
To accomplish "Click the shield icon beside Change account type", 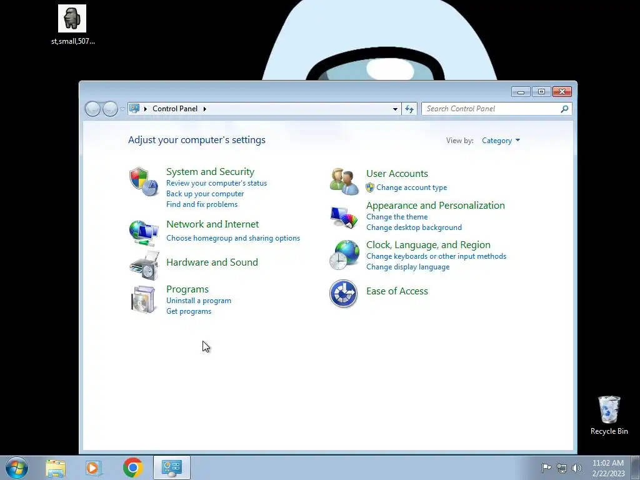I will (370, 187).
